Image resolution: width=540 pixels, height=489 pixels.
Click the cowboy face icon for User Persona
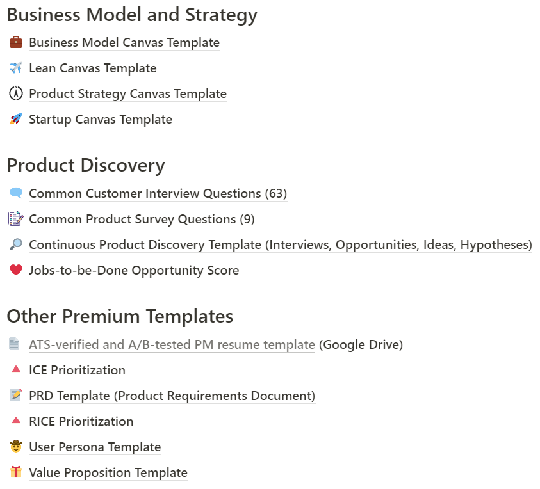pos(16,447)
